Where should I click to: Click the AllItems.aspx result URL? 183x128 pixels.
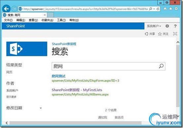(x=80, y=94)
